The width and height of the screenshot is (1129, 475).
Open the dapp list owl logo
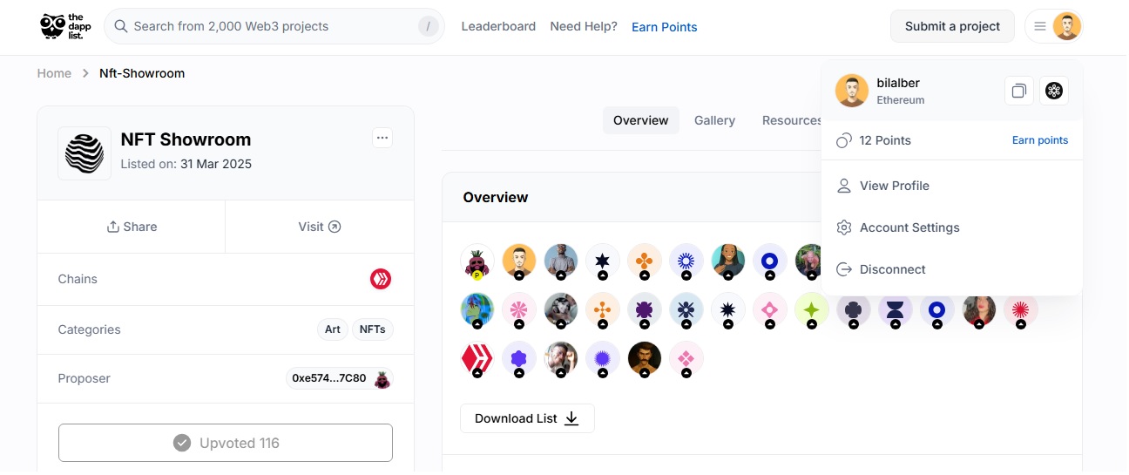coord(66,26)
